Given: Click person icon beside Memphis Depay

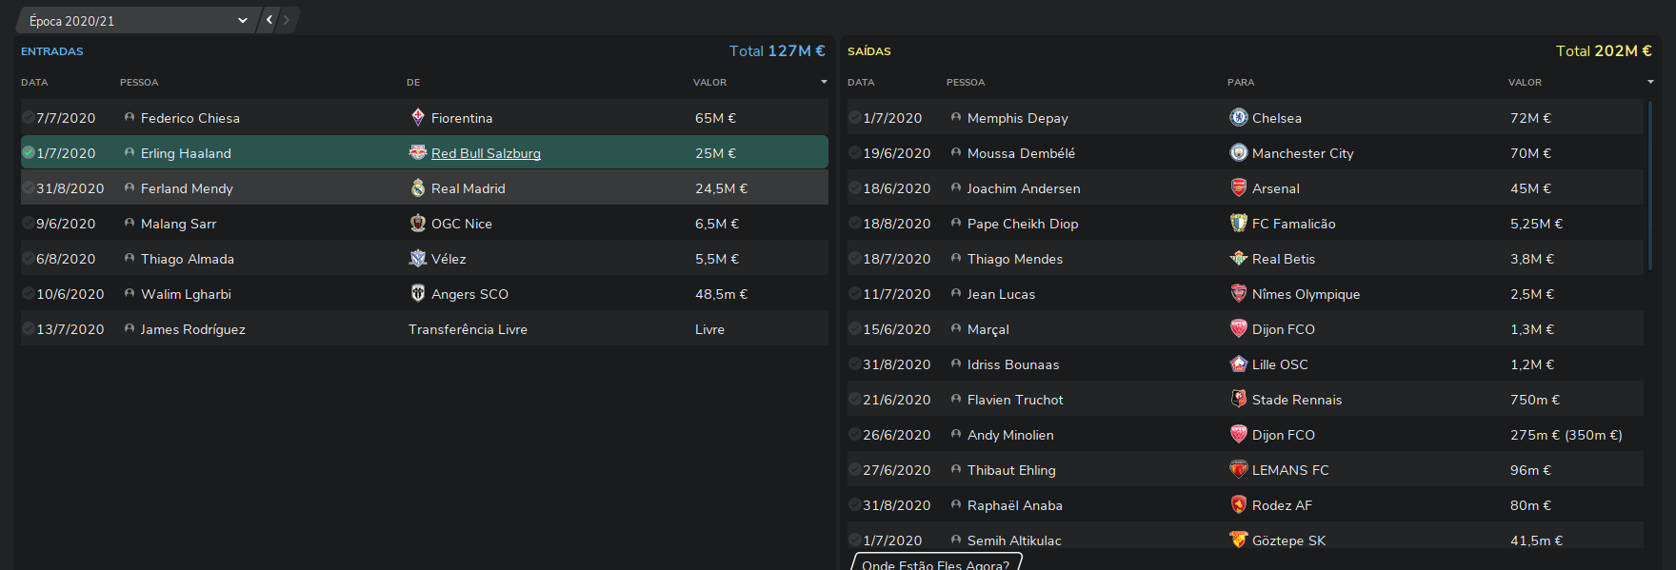Looking at the screenshot, I should tap(956, 117).
